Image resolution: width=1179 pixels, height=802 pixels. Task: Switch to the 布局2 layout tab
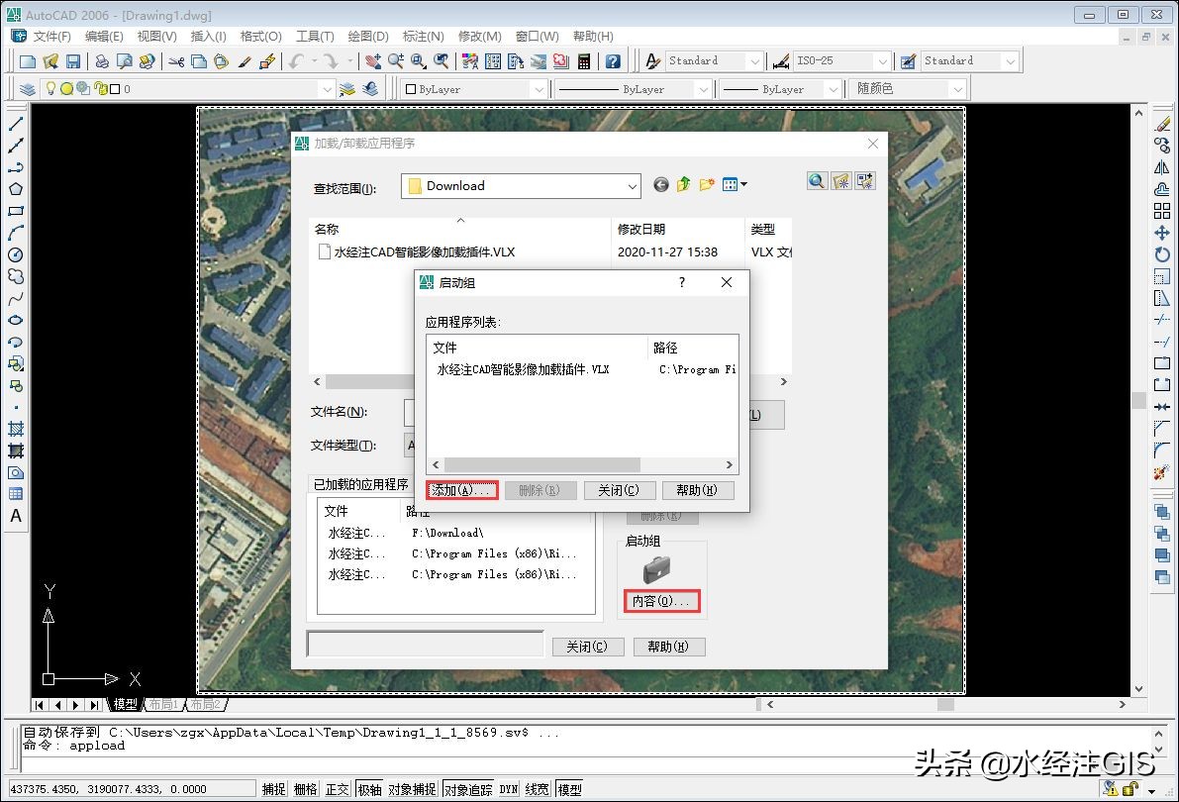pos(205,704)
